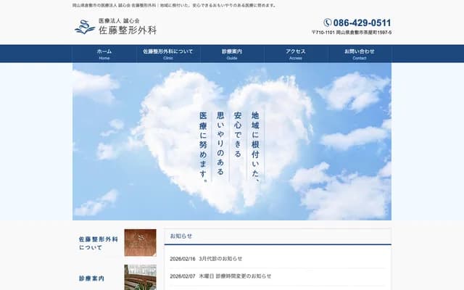Click the phone number 086-429-0511
The height and width of the screenshot is (290, 464).
click(362, 22)
